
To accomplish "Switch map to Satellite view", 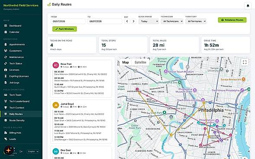I will pyautogui.click(x=140, y=62).
